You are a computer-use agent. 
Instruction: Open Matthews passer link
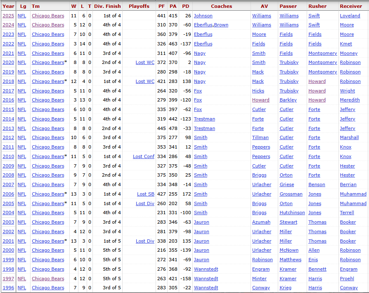click(291, 260)
